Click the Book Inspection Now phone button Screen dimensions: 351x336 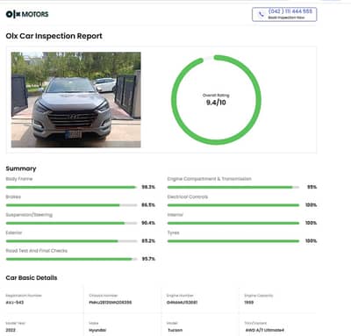point(284,14)
